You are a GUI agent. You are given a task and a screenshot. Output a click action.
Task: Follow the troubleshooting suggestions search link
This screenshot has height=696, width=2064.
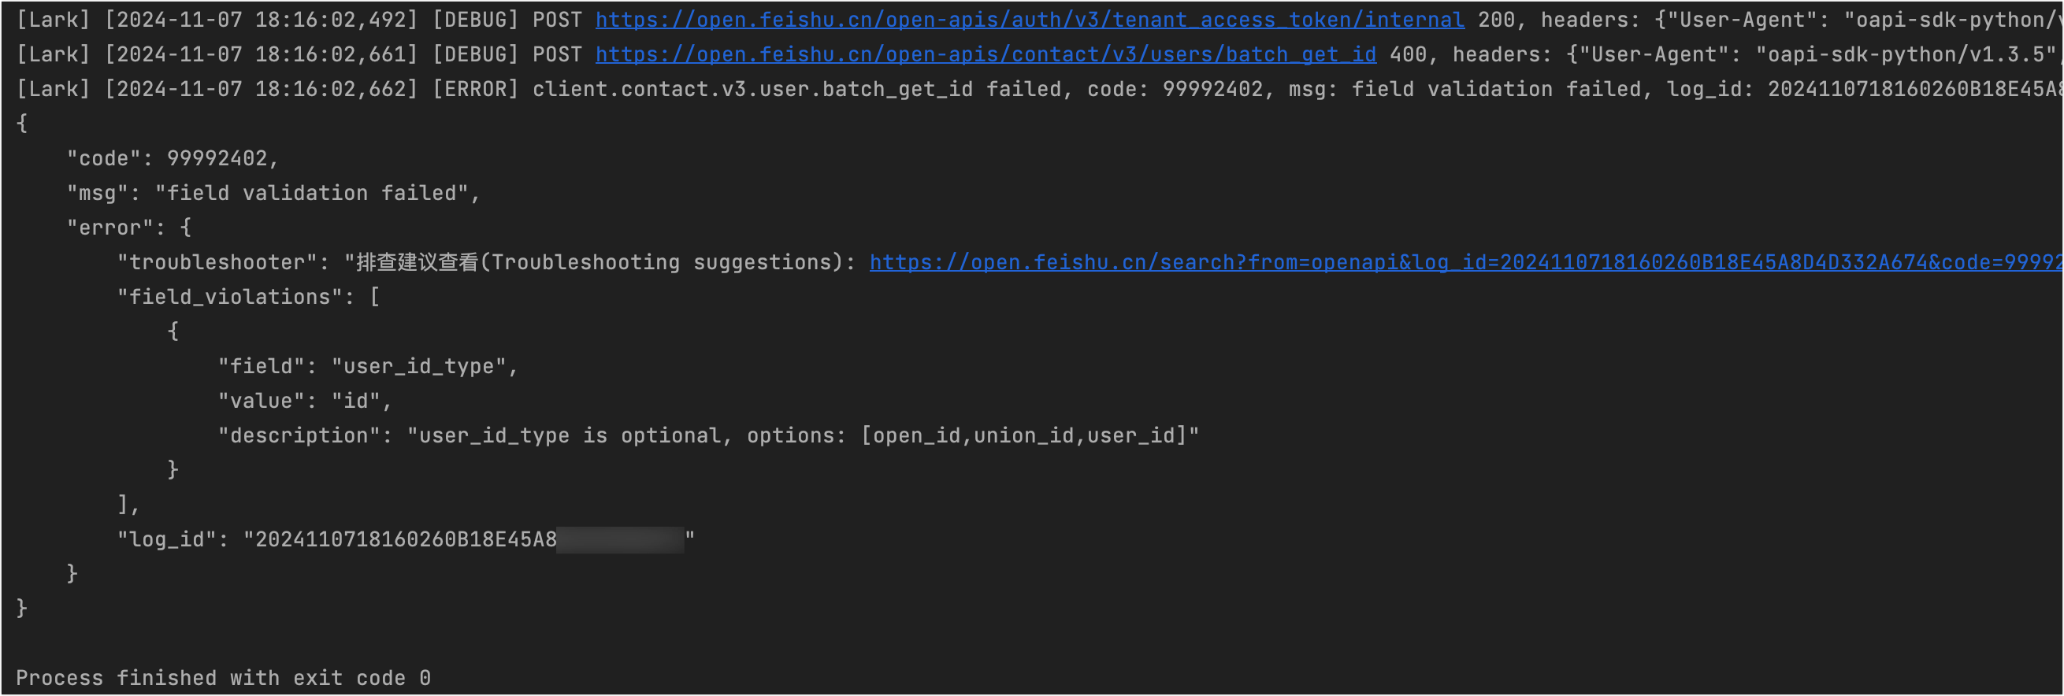point(1464,263)
